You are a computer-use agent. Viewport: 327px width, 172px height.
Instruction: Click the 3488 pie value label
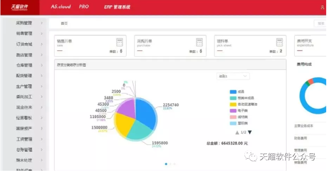pos(108,98)
